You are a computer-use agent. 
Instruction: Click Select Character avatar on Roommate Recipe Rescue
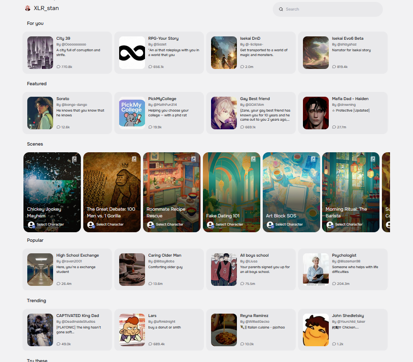click(x=150, y=225)
